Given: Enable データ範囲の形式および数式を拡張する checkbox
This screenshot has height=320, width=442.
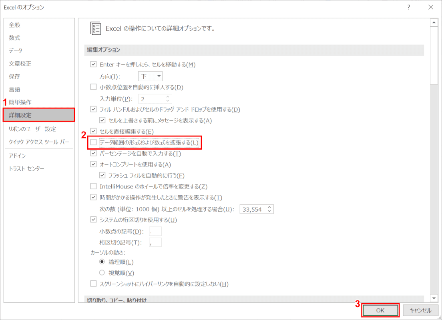Looking at the screenshot, I should click(93, 142).
